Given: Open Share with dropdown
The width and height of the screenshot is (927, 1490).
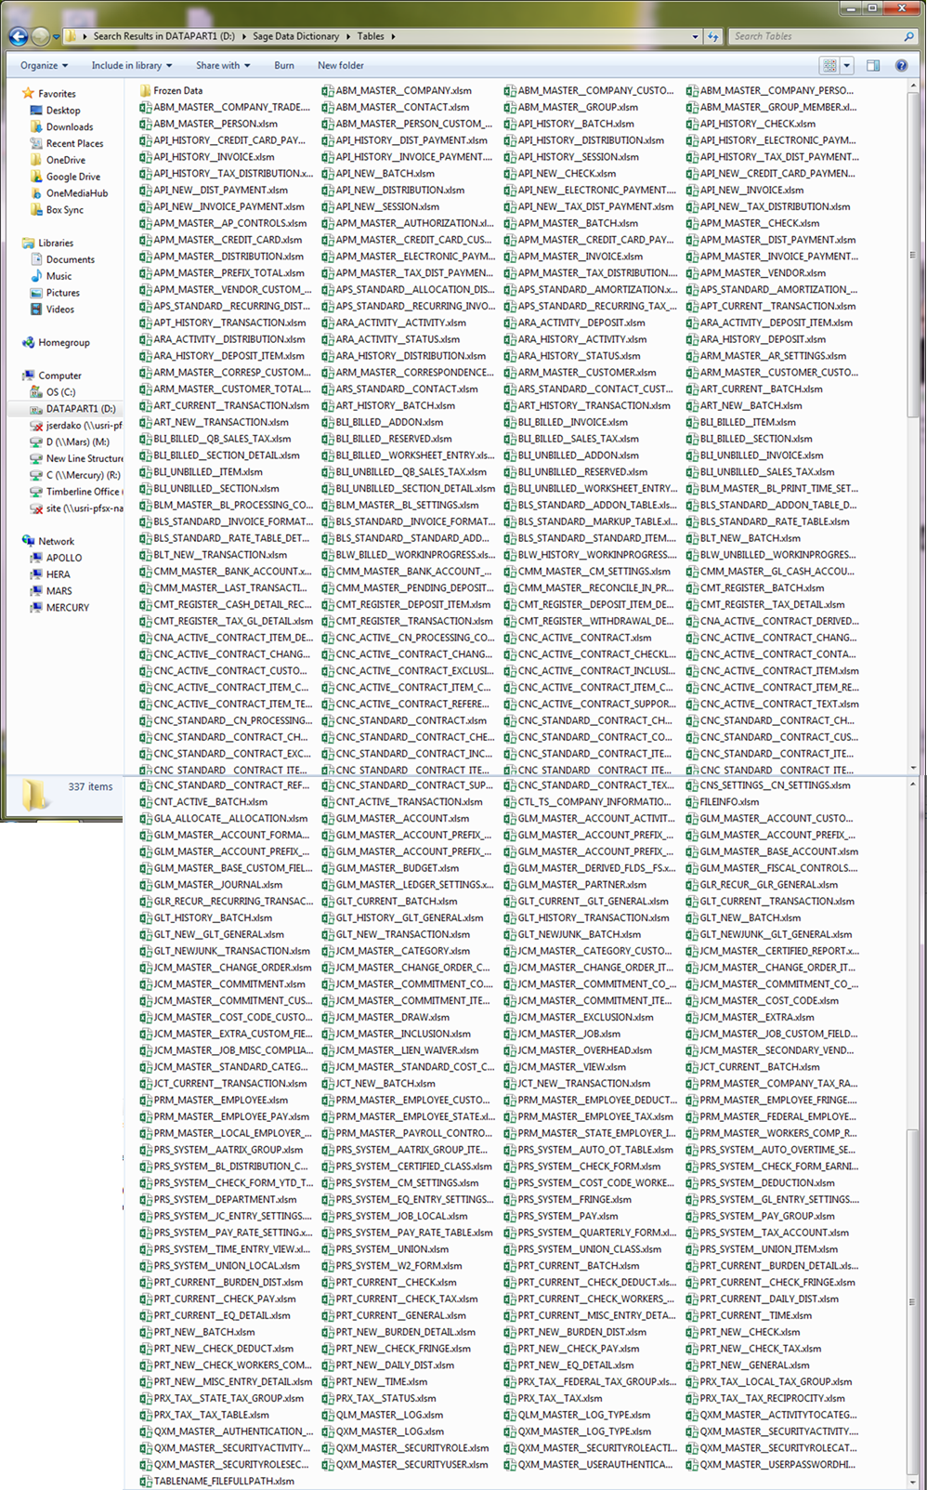Looking at the screenshot, I should coord(223,65).
